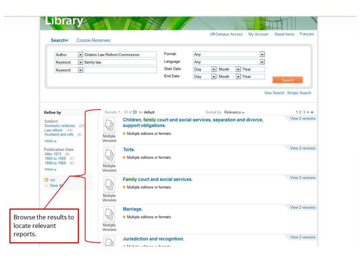The width and height of the screenshot is (361, 270).
Task: View 2 versions of Family court and social services
Action: pyautogui.click(x=303, y=178)
